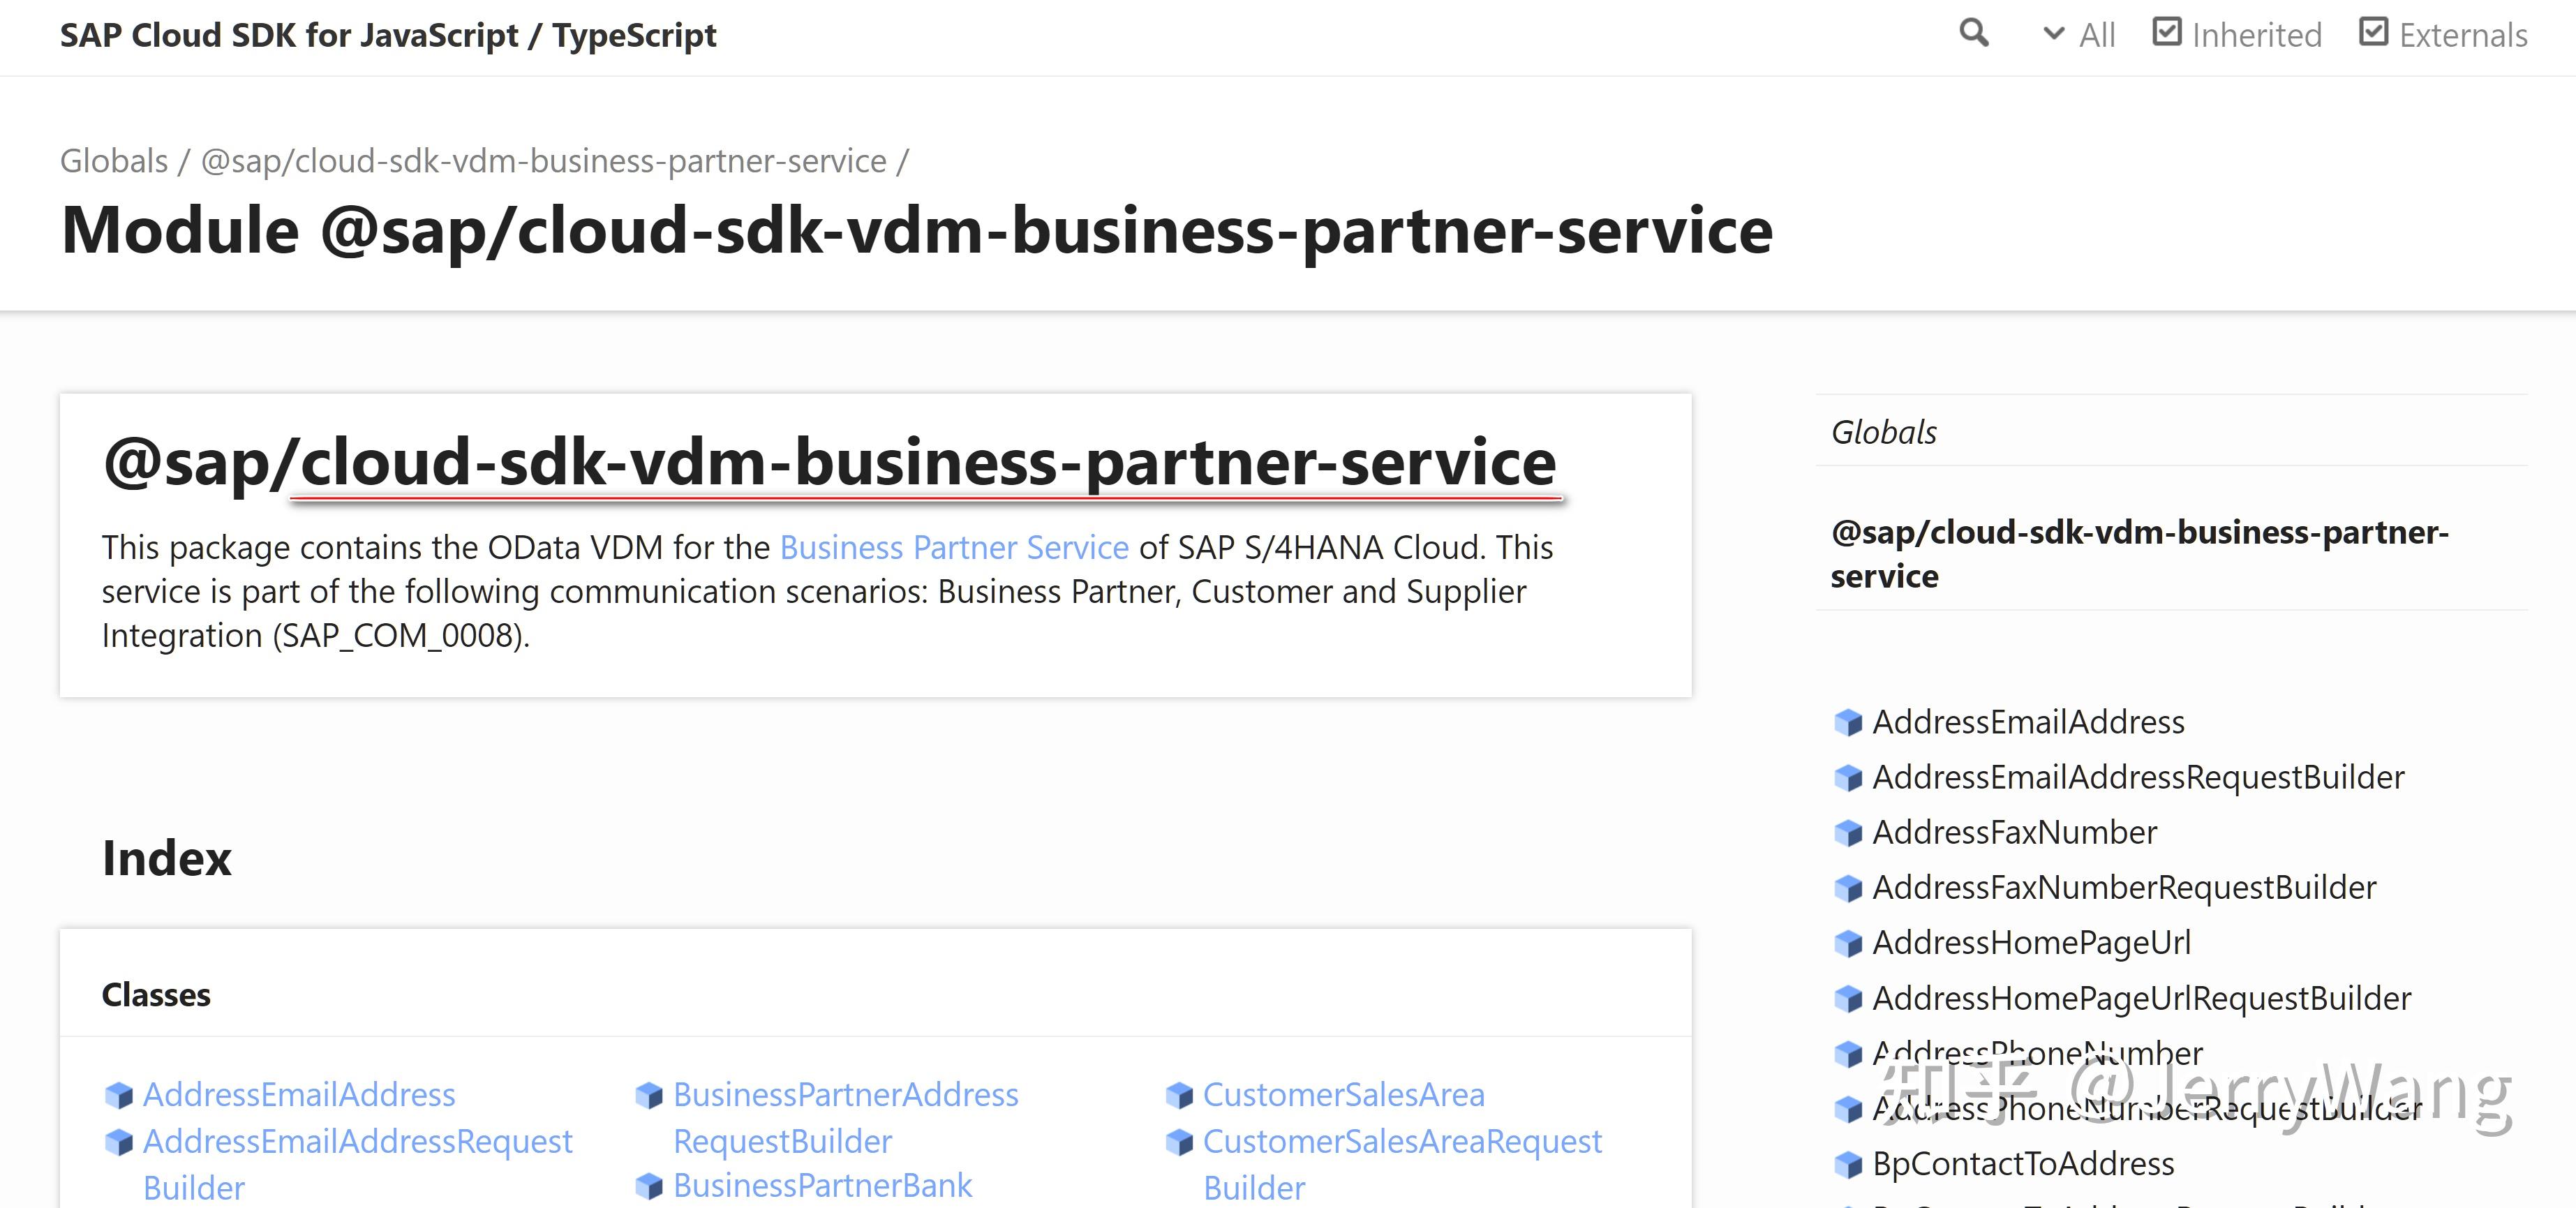Open the search icon in the header

point(1974,33)
